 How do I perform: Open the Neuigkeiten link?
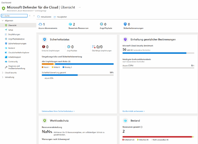coord(60,17)
